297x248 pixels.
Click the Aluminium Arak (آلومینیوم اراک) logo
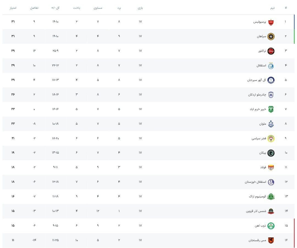tap(271, 197)
